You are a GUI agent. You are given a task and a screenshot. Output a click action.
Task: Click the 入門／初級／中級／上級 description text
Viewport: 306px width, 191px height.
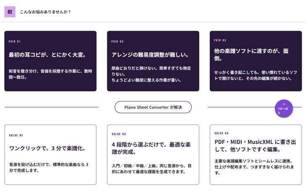point(152,169)
